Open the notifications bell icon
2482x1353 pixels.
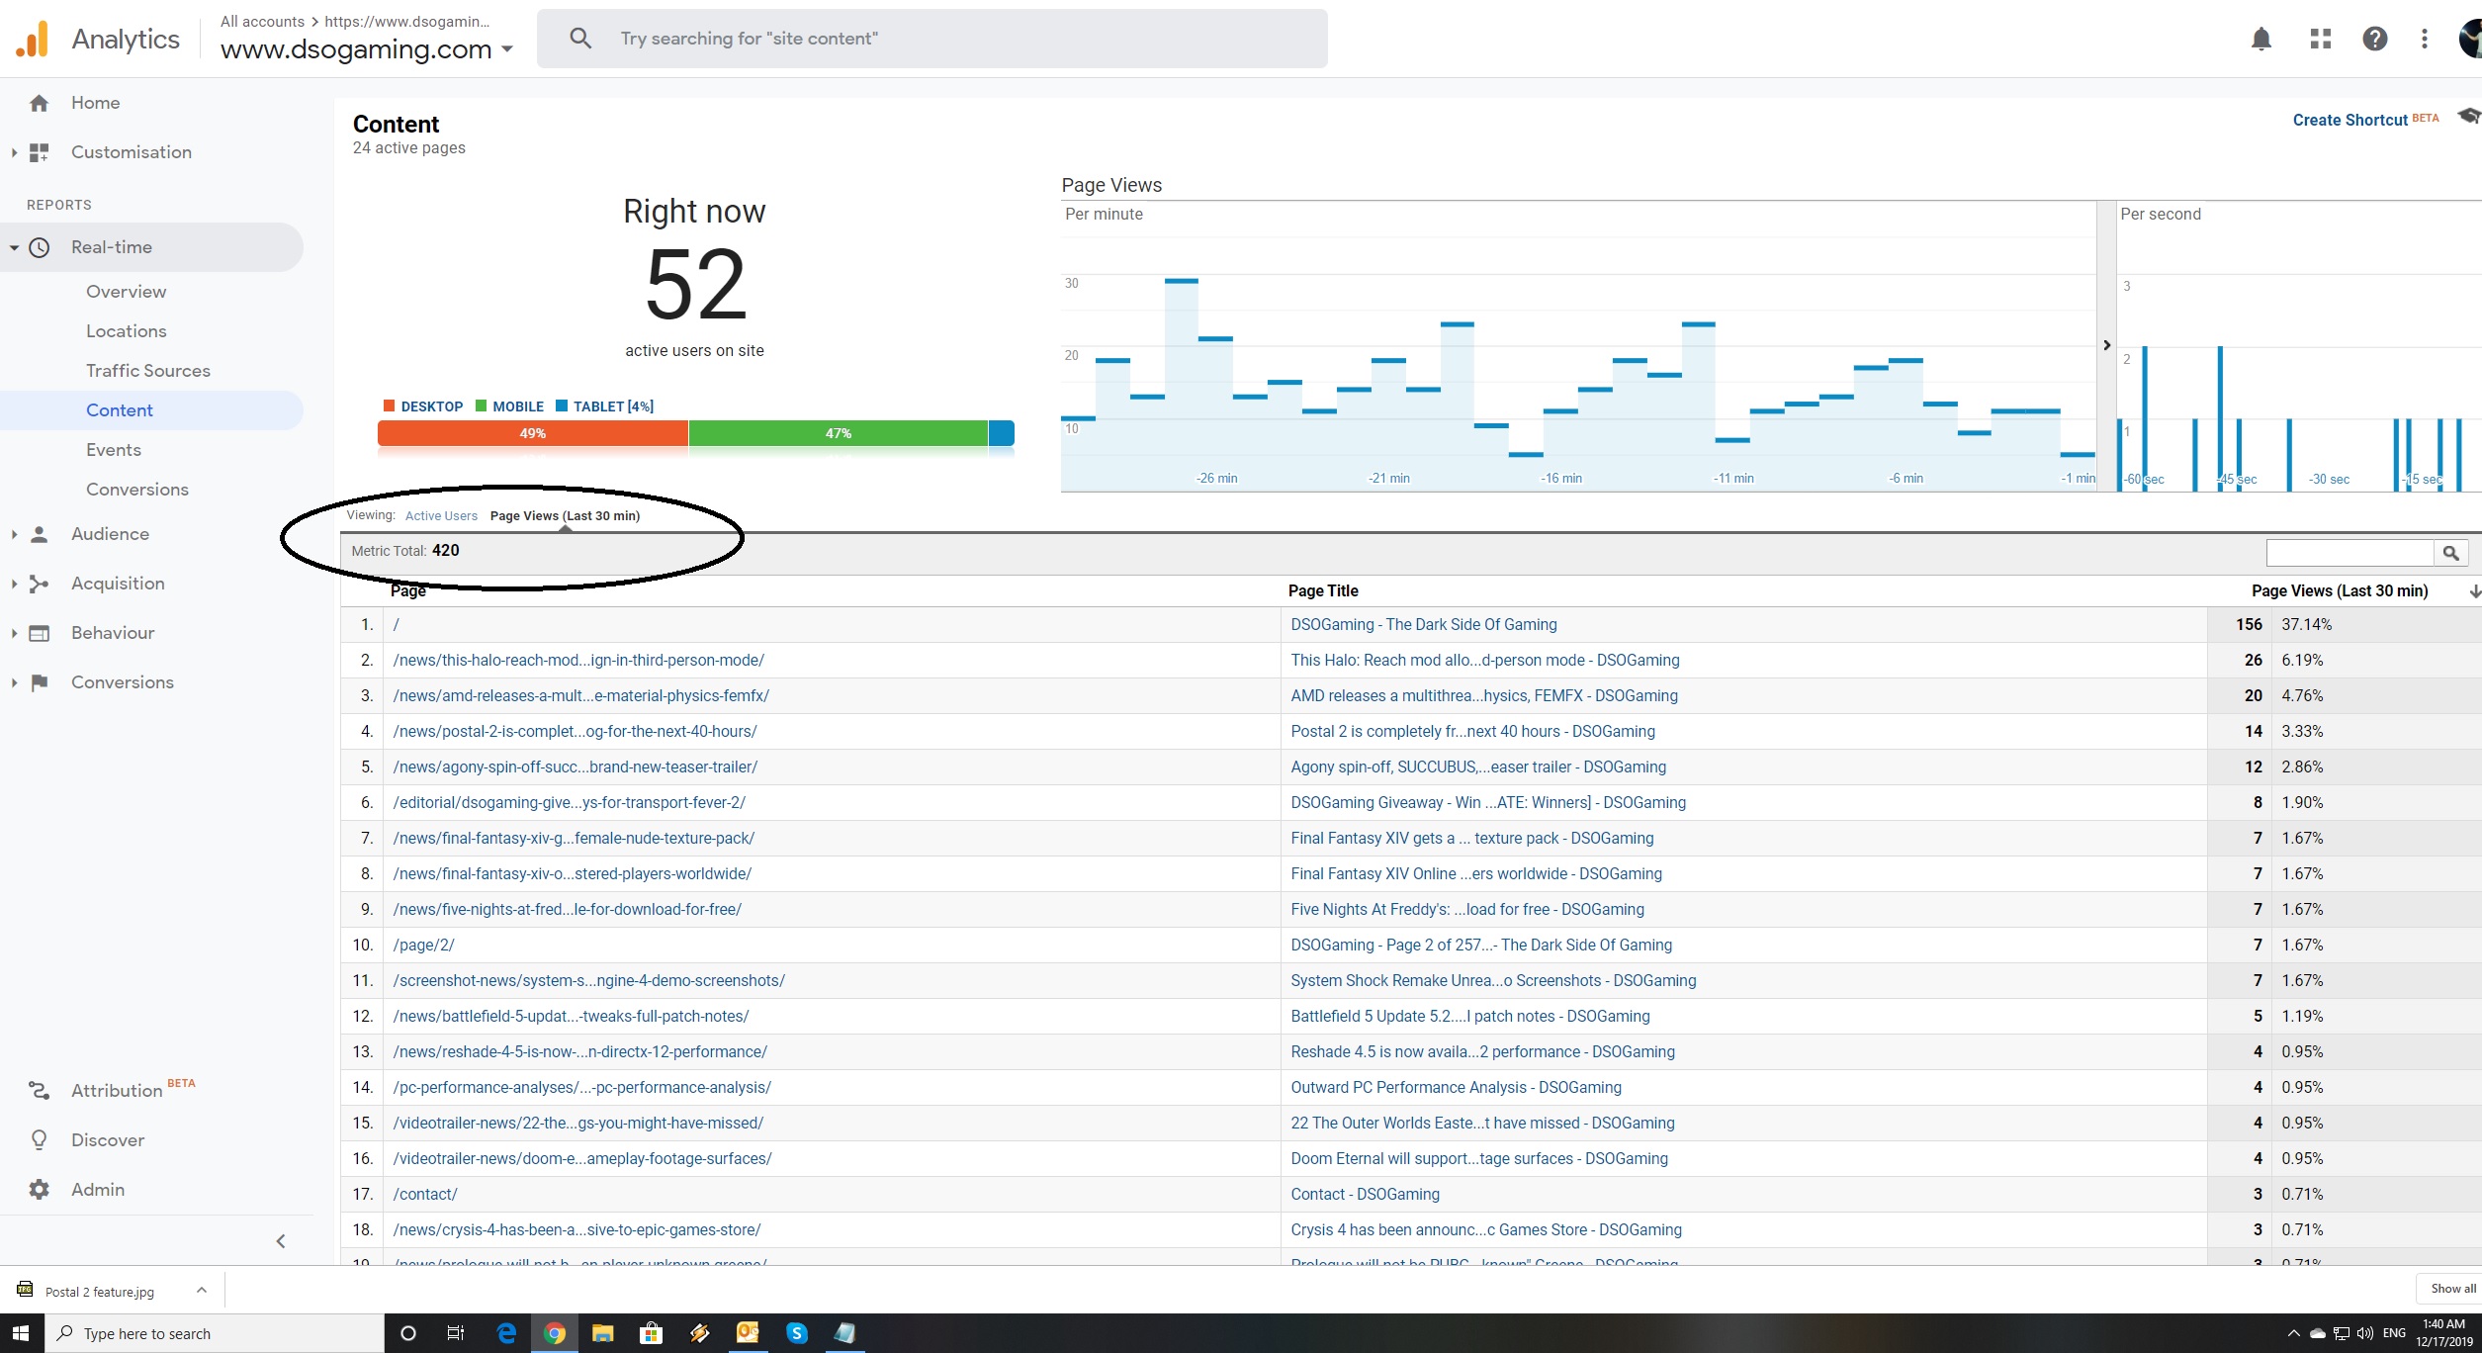pyautogui.click(x=2260, y=39)
